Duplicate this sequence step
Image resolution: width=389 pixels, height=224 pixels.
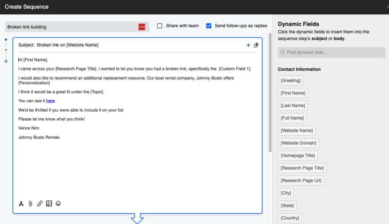(x=256, y=45)
